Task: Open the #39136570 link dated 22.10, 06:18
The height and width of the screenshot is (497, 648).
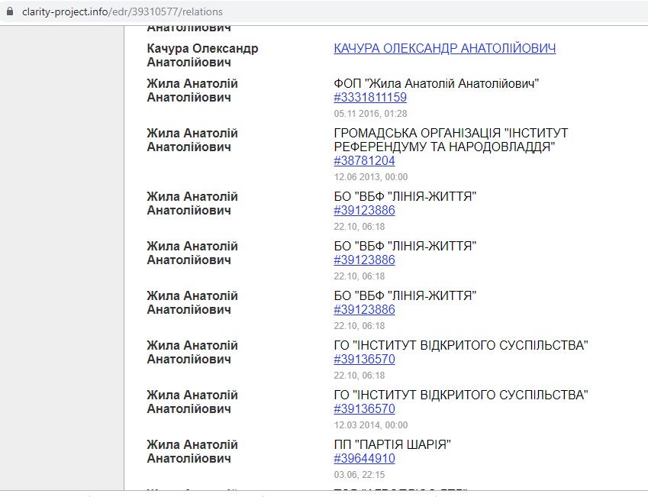Action: coord(364,360)
